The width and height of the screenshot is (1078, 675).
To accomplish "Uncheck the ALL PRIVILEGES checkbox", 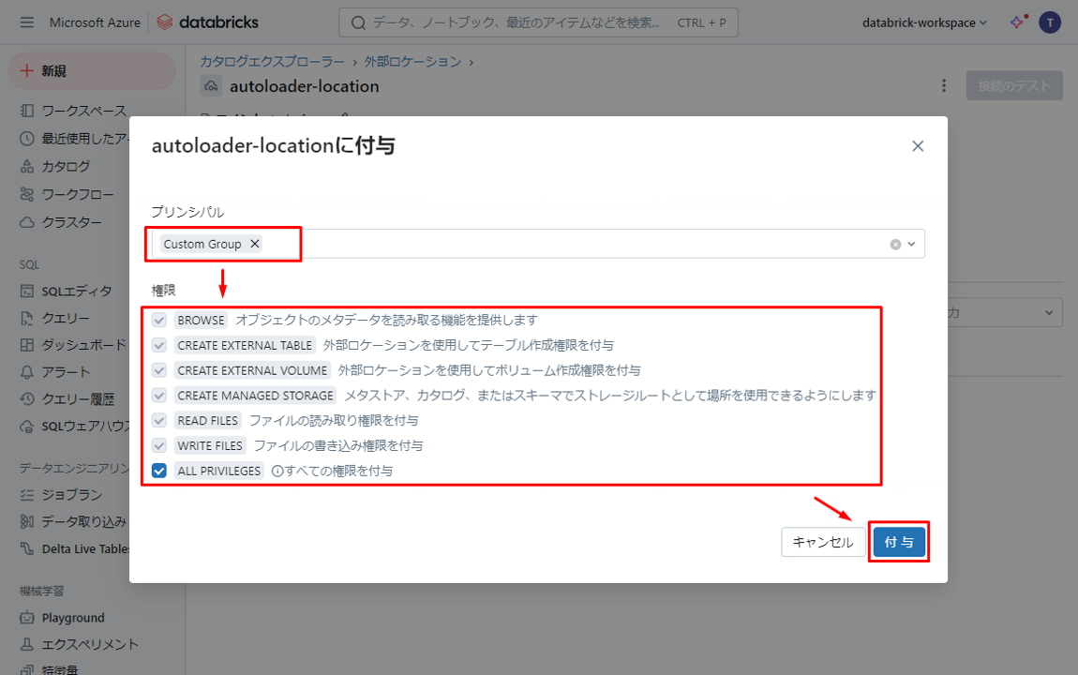I will click(x=159, y=471).
